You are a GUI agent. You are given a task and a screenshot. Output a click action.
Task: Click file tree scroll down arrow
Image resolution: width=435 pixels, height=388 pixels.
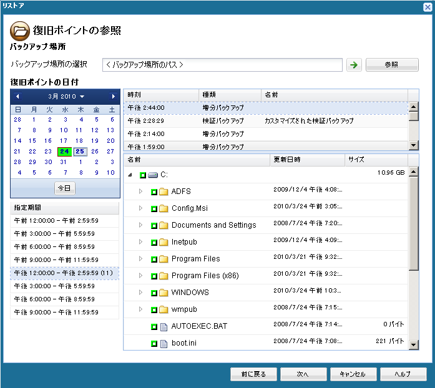coord(414,345)
